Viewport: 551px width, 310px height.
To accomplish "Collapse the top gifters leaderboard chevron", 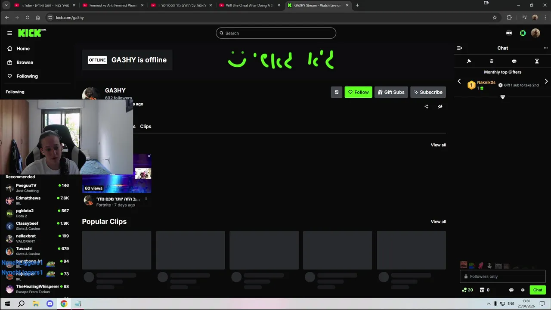I will coord(502,97).
